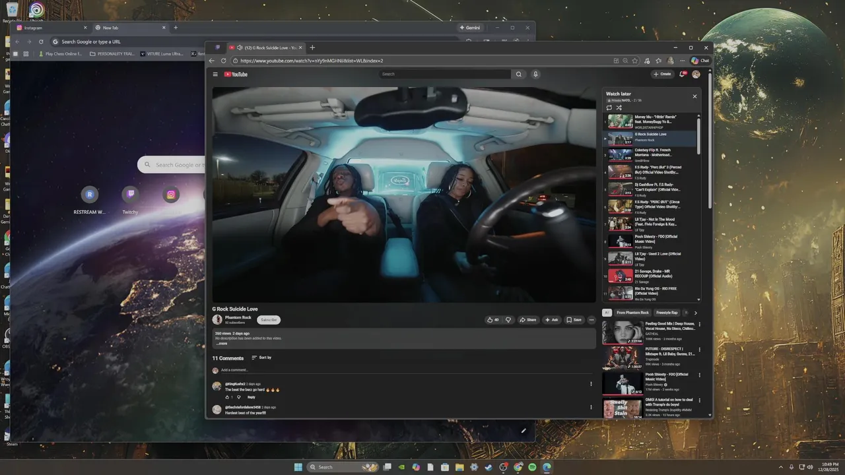The height and width of the screenshot is (475, 845).
Task: Select From Phantom Rock filter chip
Action: click(633, 313)
